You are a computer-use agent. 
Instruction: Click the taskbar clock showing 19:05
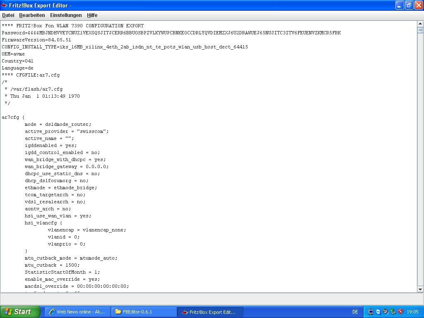click(x=412, y=312)
